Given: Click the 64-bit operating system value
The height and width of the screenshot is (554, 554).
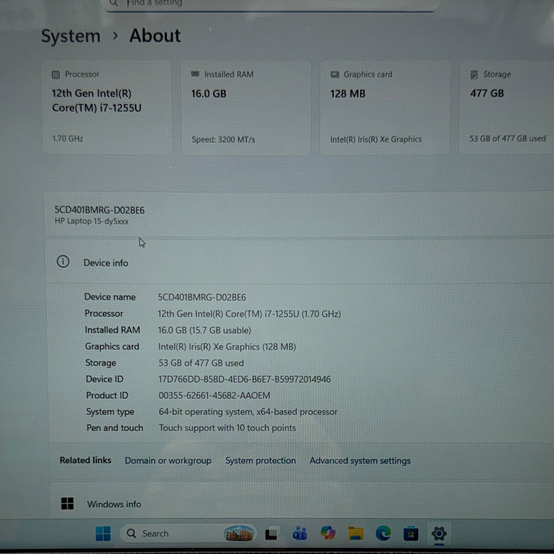Looking at the screenshot, I should pyautogui.click(x=248, y=412).
